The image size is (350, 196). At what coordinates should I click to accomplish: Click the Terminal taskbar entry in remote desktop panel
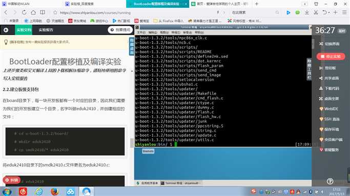coord(181,183)
